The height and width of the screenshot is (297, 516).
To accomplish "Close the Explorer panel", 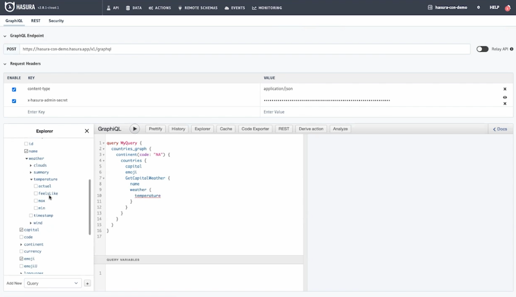I will click(x=87, y=131).
